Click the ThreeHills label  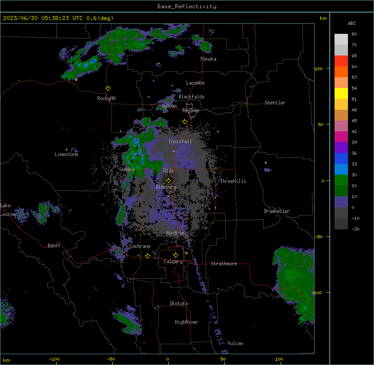click(x=233, y=181)
